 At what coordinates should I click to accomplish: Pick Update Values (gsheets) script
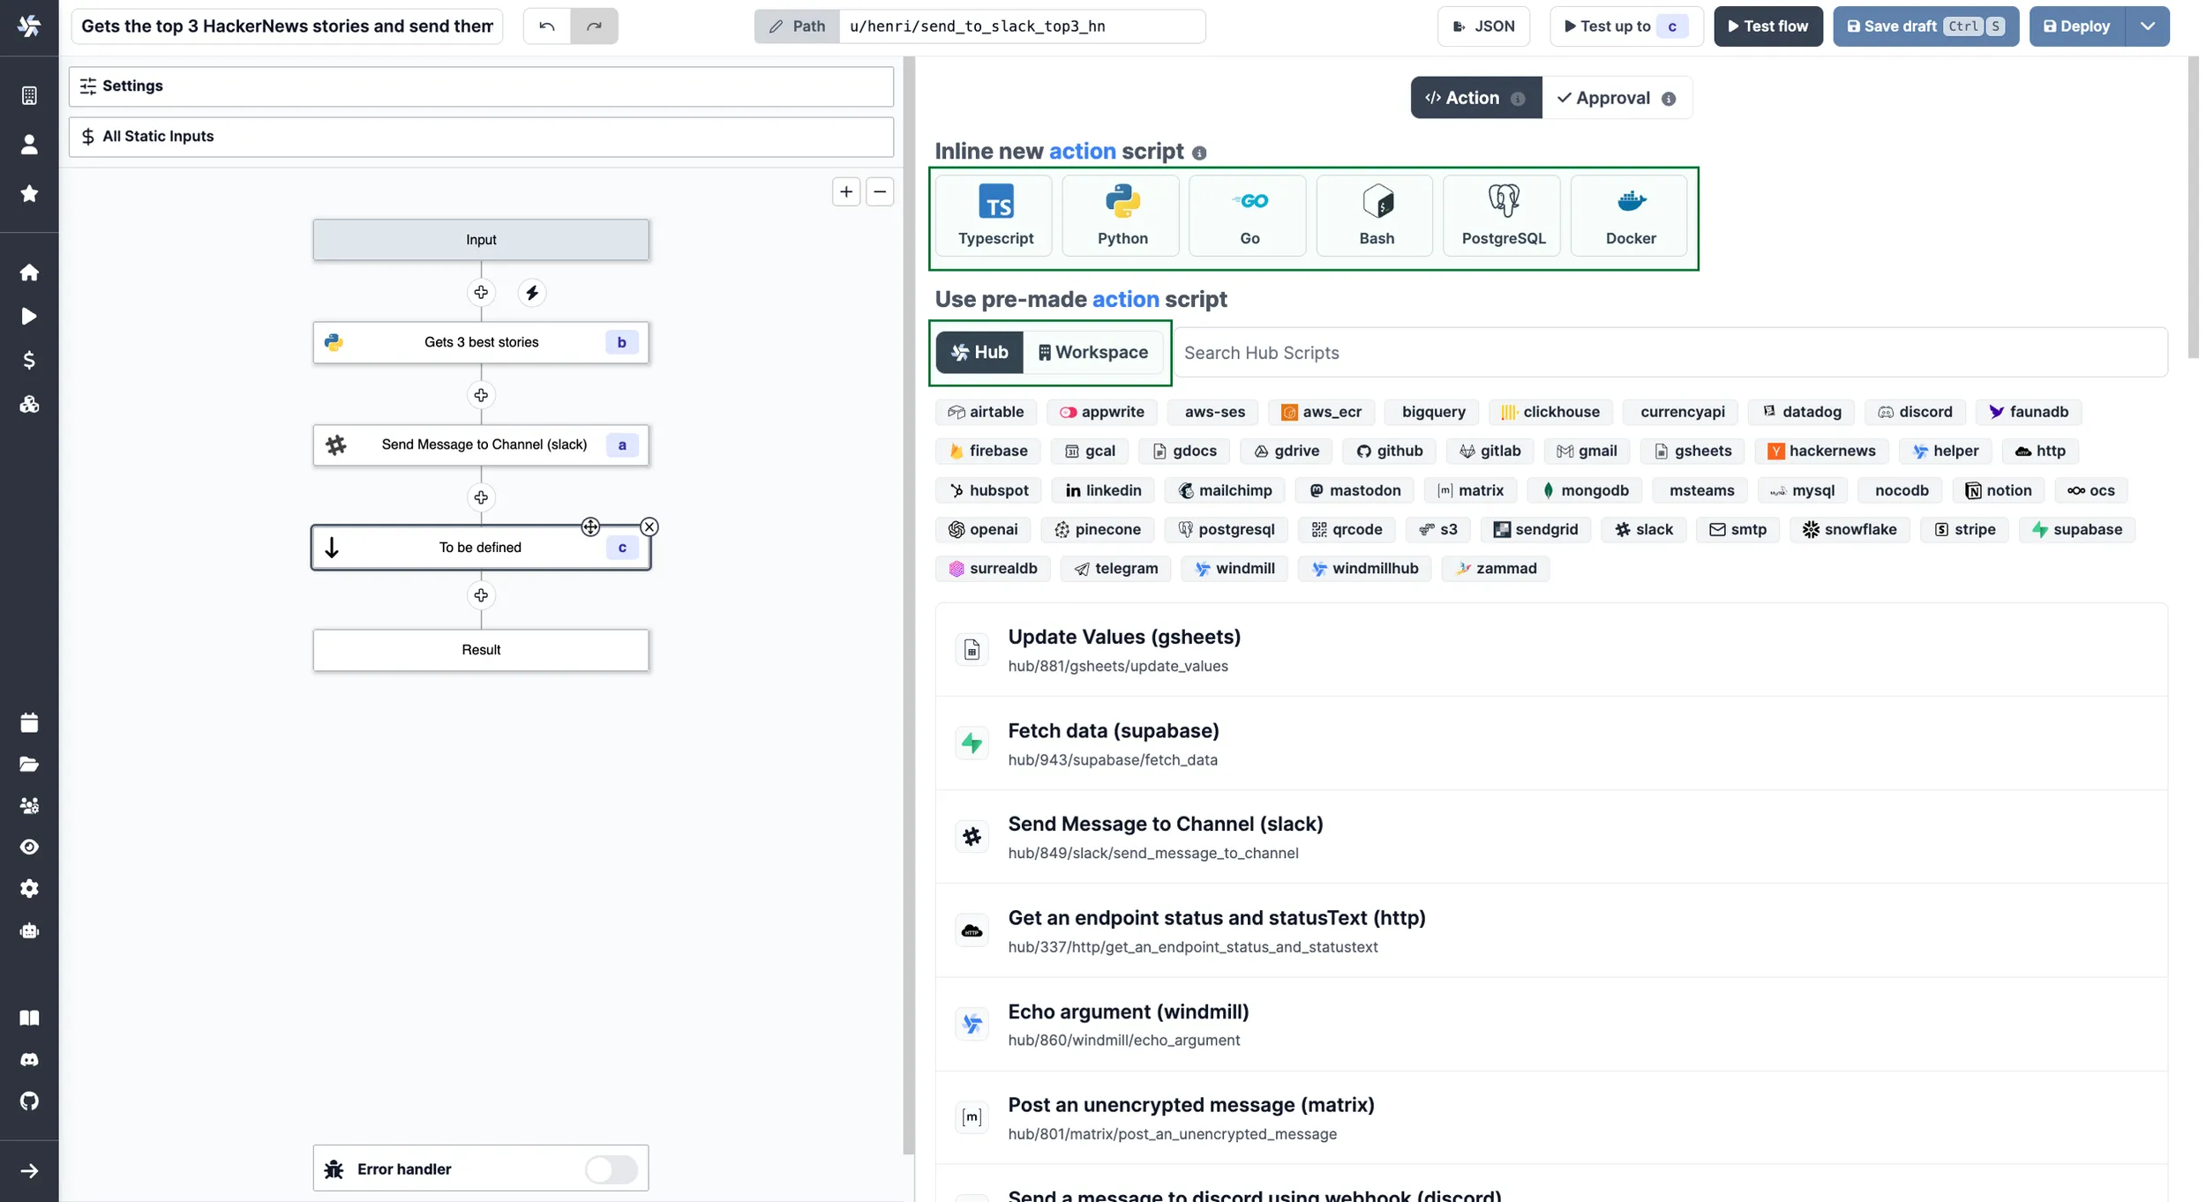(1550, 650)
